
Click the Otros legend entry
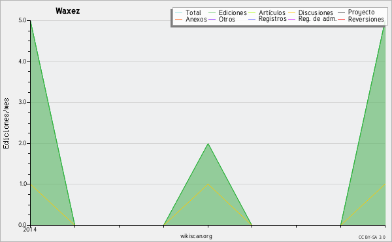point(221,19)
